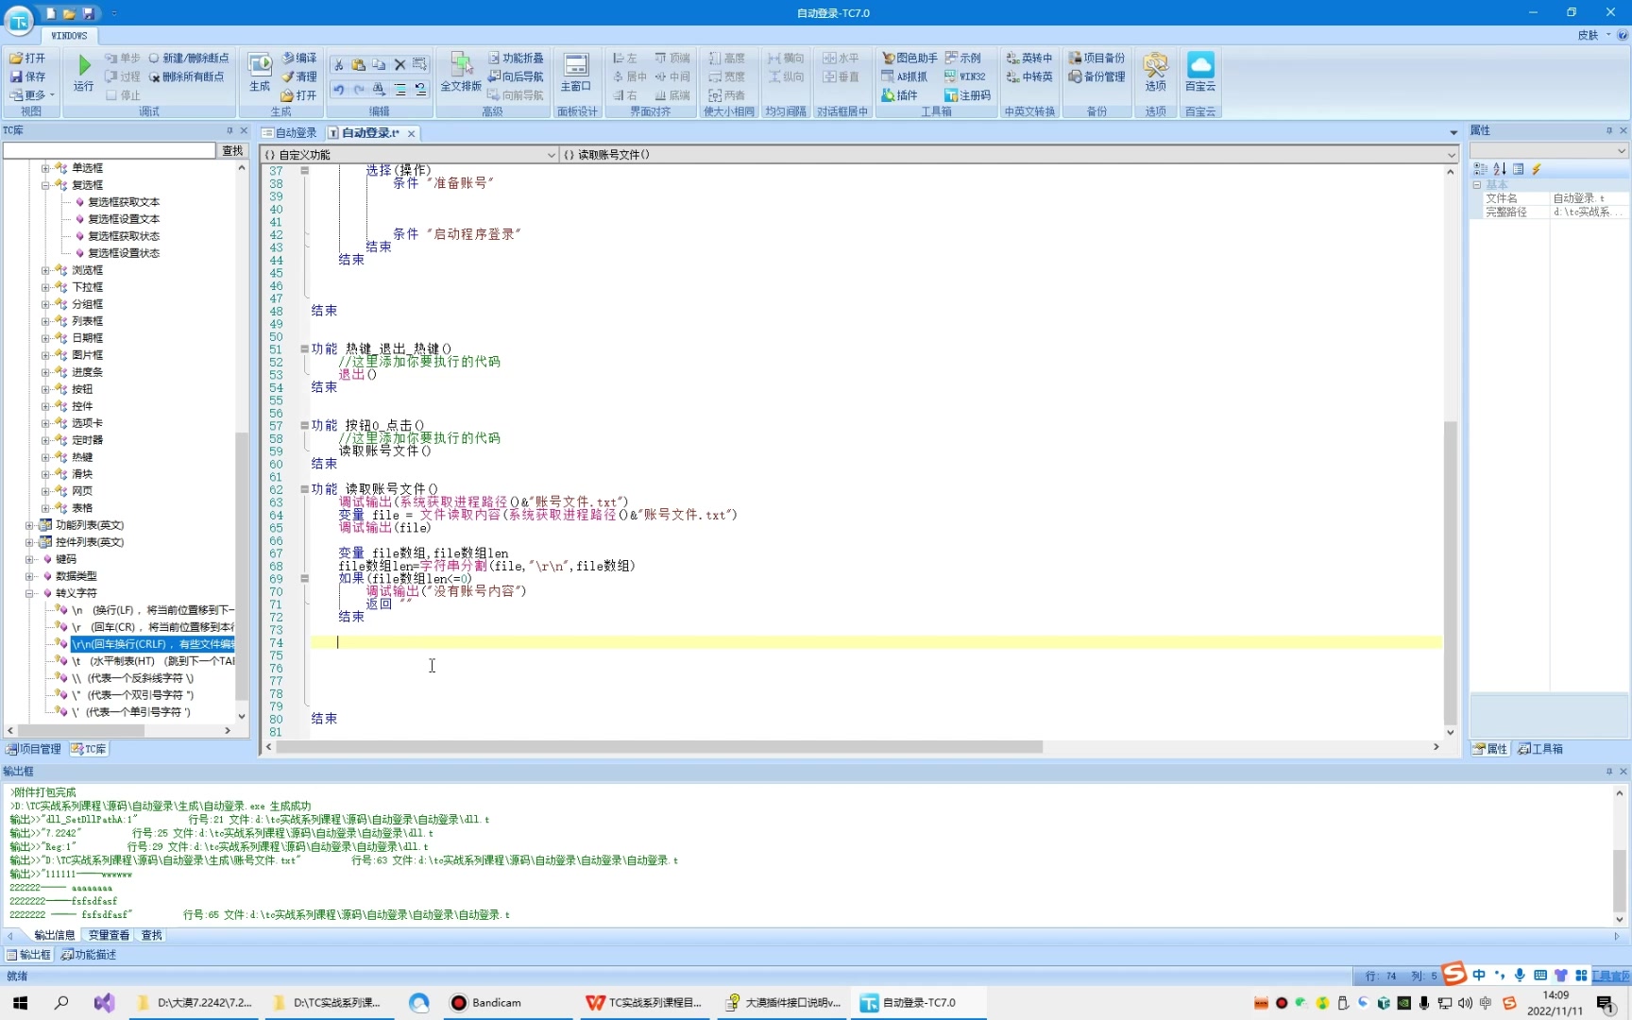Screen dimensions: 1632x1020
Task: Pin the TC库 panel with the pushpin
Action: tap(229, 130)
